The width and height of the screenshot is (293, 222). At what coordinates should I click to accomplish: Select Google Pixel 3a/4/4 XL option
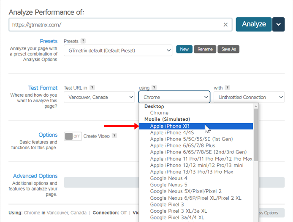tap(196, 217)
